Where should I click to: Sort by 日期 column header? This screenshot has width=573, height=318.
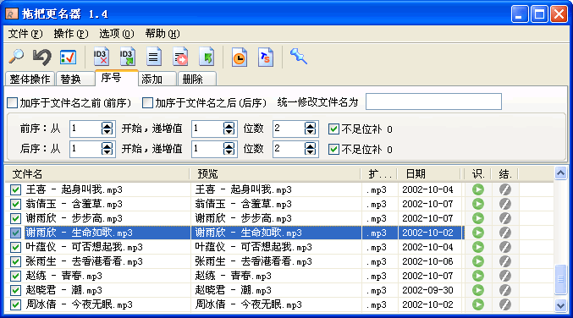click(430, 174)
